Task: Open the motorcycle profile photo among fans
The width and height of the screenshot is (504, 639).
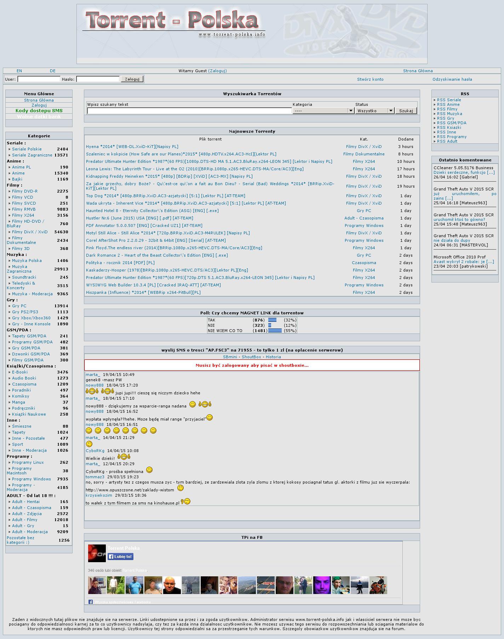Action: coord(378,585)
